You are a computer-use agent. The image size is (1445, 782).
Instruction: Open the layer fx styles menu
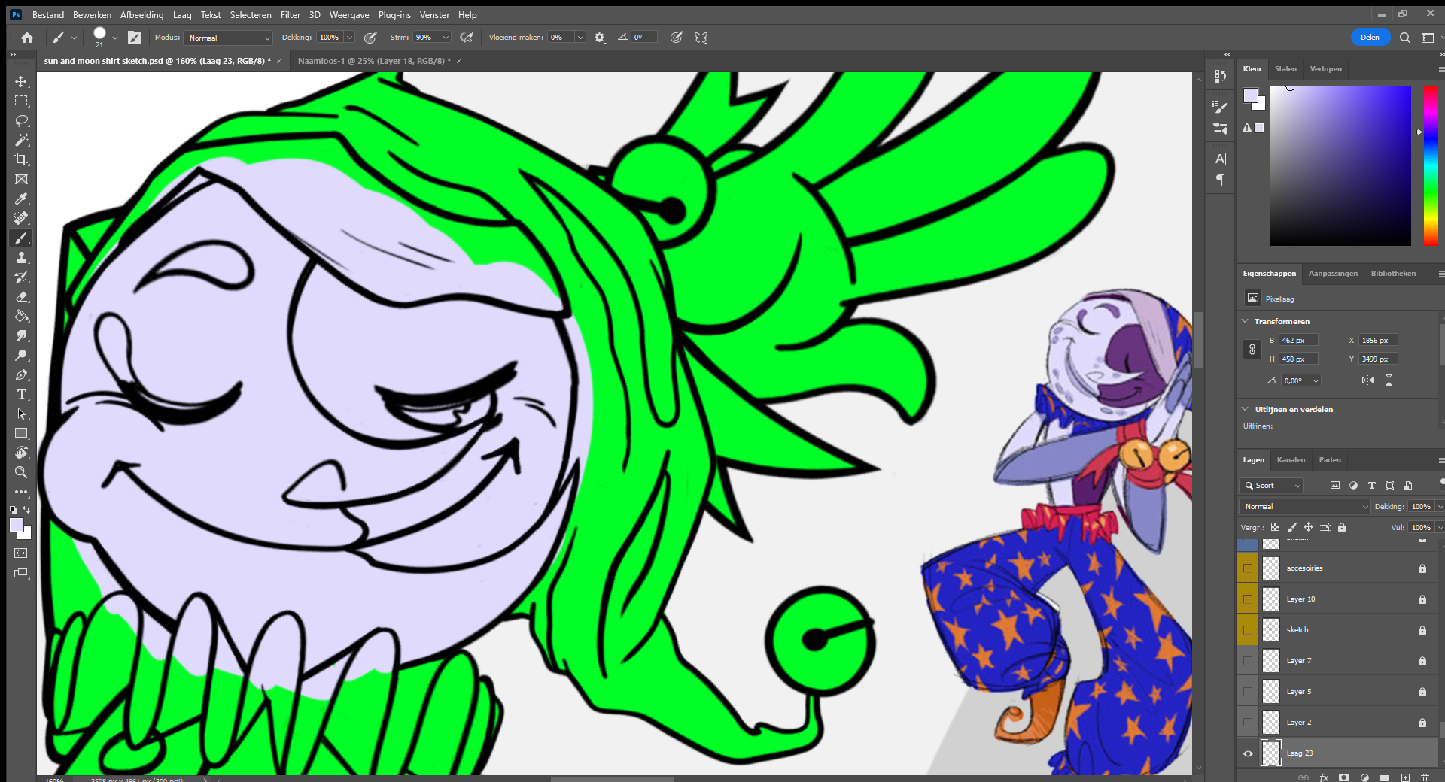1324,777
